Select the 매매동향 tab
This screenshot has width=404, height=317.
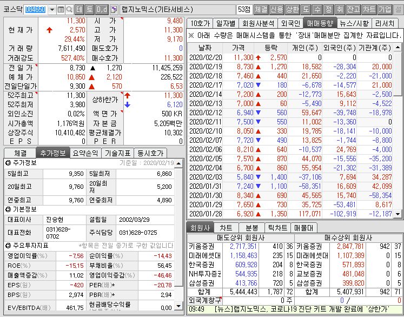coord(320,23)
